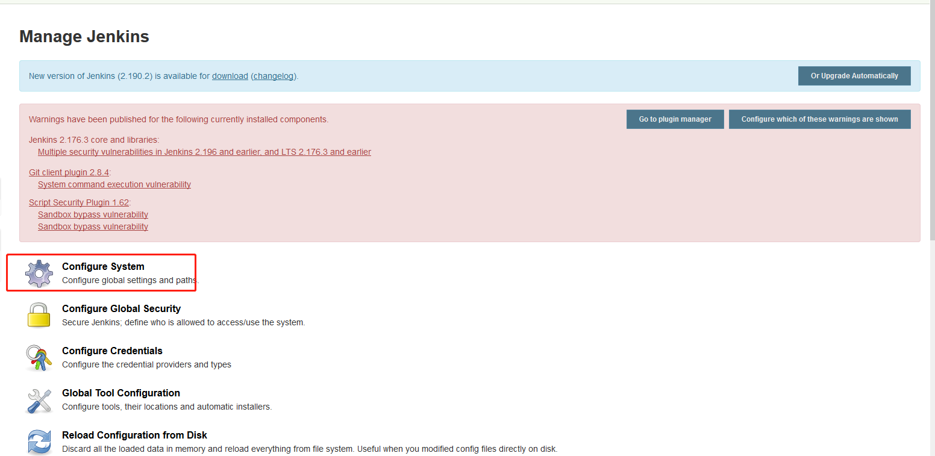Click the text 'Configure global settings and paths.'
The height and width of the screenshot is (456, 935).
coord(130,280)
